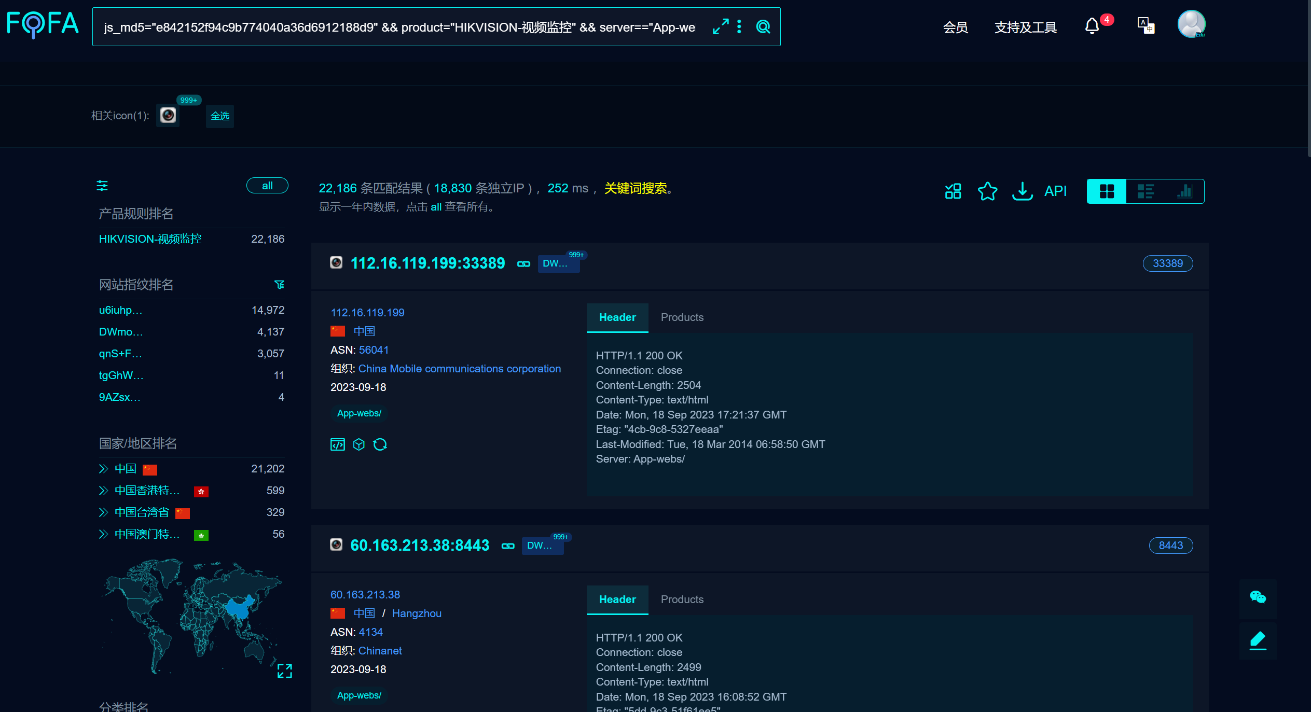Open the feedback edit floating icon

point(1258,640)
